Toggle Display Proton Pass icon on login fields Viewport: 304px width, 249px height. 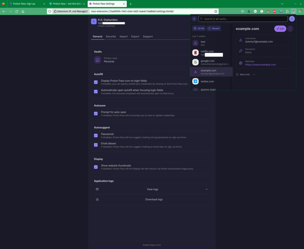coord(96,82)
